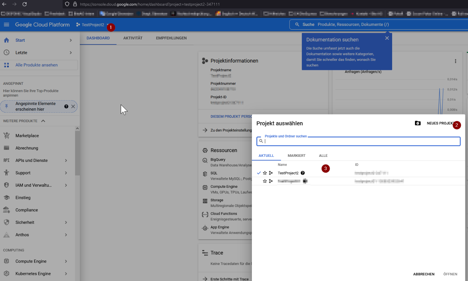Click the Projekte und Ordner suchen field
The image size is (468, 281).
[358, 141]
